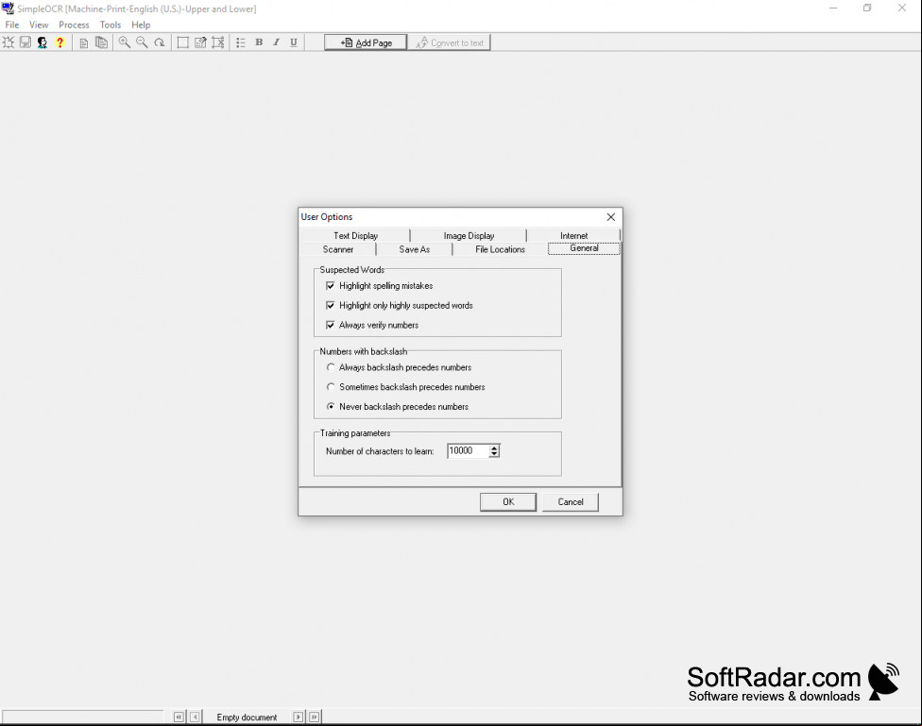Click the SimpleOCR app icon in title bar

pos(8,8)
